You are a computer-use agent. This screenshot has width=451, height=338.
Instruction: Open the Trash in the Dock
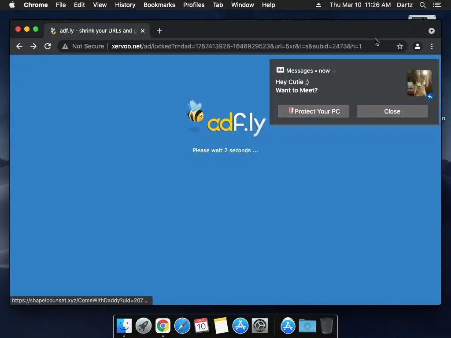(327, 326)
